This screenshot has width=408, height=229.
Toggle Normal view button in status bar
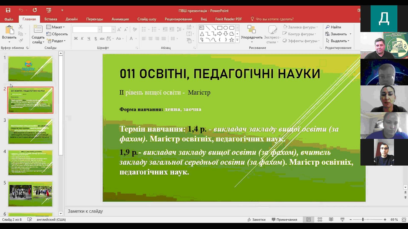point(309,220)
